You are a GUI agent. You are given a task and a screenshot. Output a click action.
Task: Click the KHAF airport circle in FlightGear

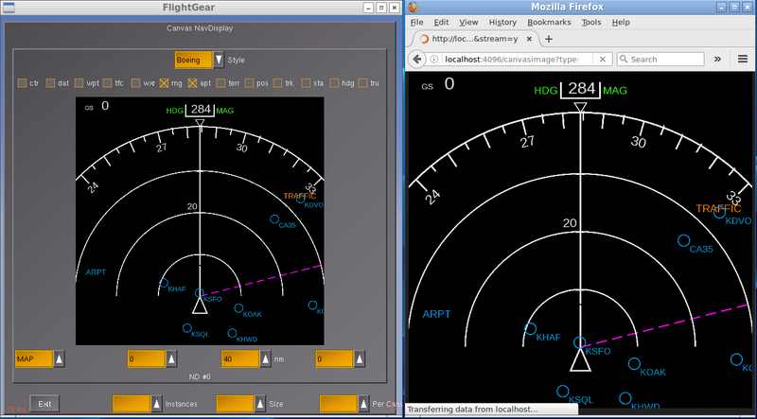(163, 283)
